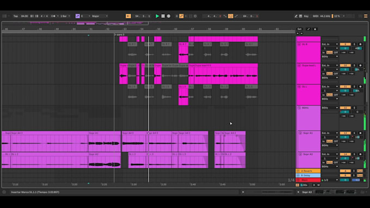
Task: Click the Set locator button
Action: (x=299, y=29)
